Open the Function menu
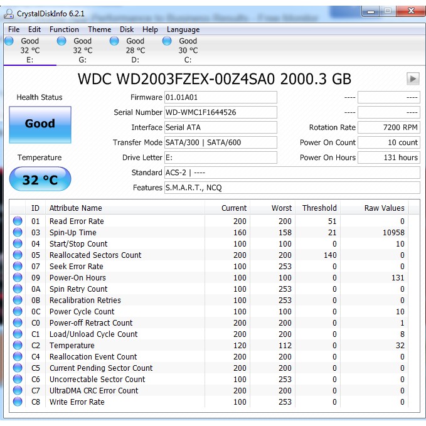The height and width of the screenshot is (426, 426). [64, 29]
